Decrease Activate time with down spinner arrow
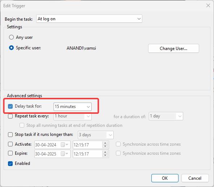This screenshot has width=214, height=187. (x=105, y=146)
